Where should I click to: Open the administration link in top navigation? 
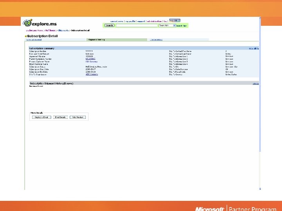pos(154,21)
